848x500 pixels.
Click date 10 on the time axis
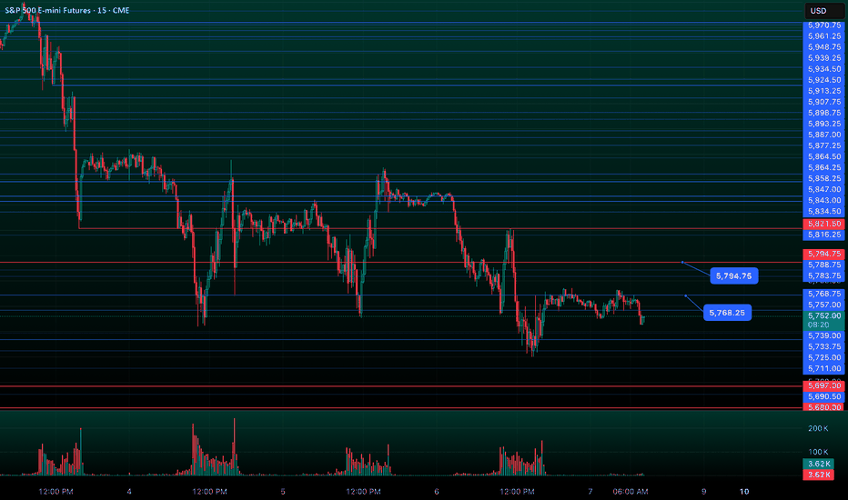click(x=744, y=492)
